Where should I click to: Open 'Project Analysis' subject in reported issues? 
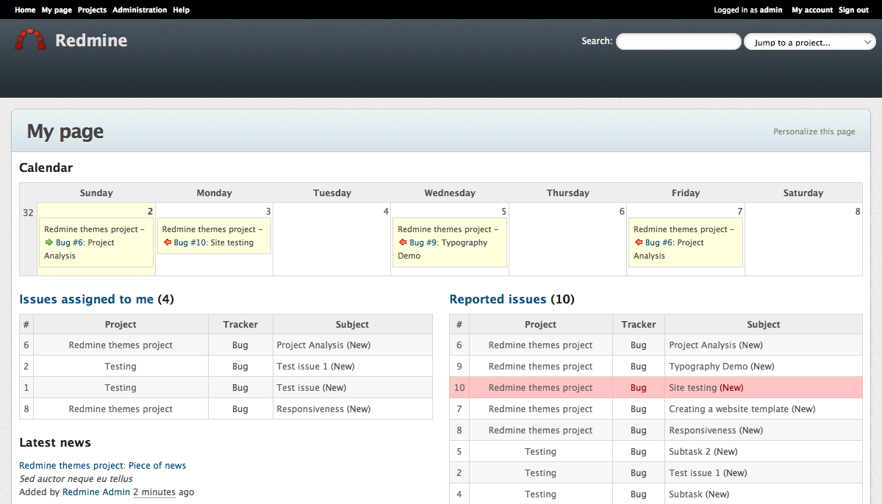702,345
